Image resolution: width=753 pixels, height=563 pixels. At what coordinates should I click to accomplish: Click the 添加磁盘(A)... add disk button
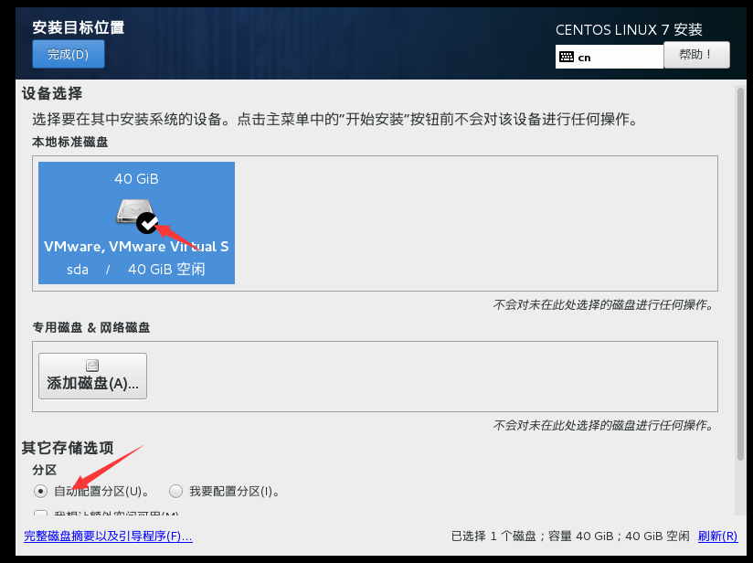point(92,377)
